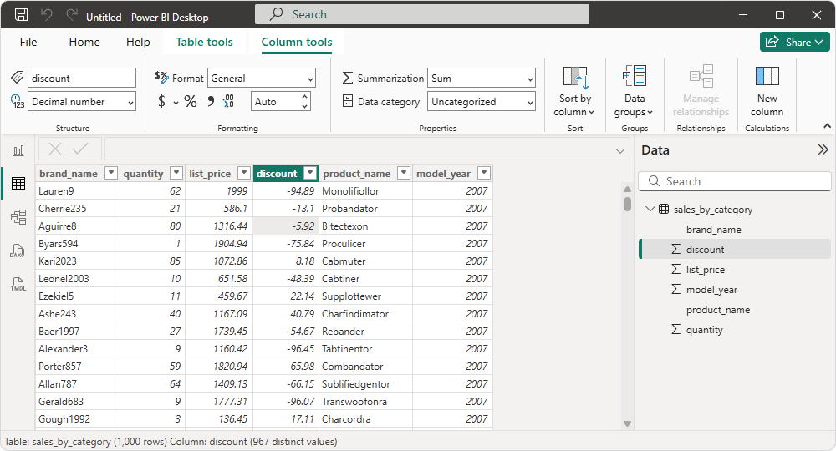
Task: Collapse the sales_by_category table tree
Action: pyautogui.click(x=650, y=210)
